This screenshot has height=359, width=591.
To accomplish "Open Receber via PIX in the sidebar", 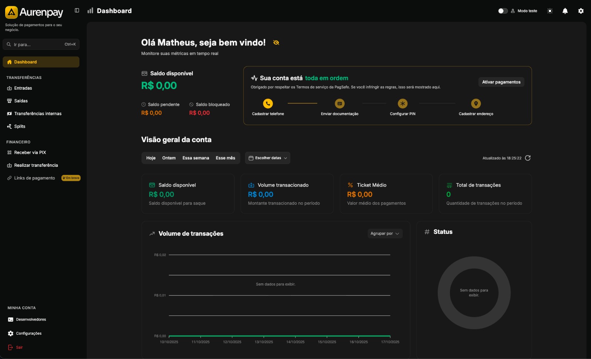I will [x=30, y=152].
